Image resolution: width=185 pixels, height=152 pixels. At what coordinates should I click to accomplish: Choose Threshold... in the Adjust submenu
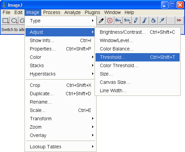coord(137,57)
